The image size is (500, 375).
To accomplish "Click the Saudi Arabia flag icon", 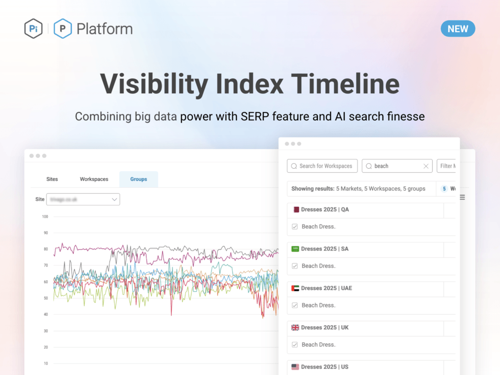I will [295, 249].
